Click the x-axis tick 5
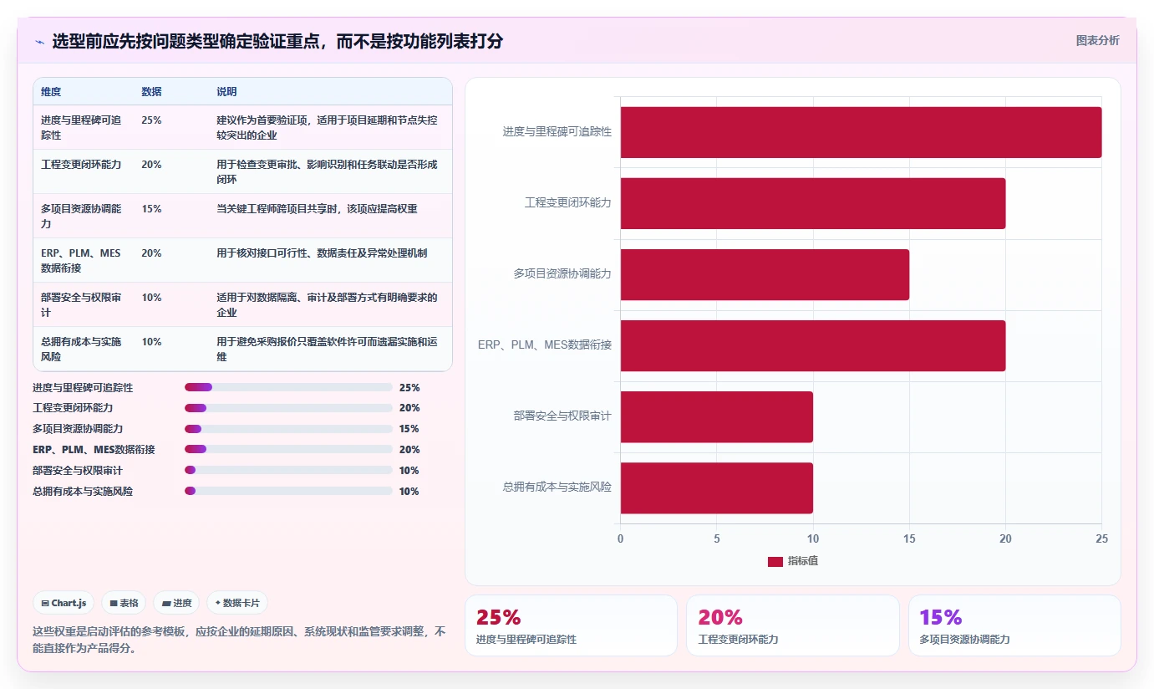This screenshot has width=1154, height=689. [x=716, y=539]
